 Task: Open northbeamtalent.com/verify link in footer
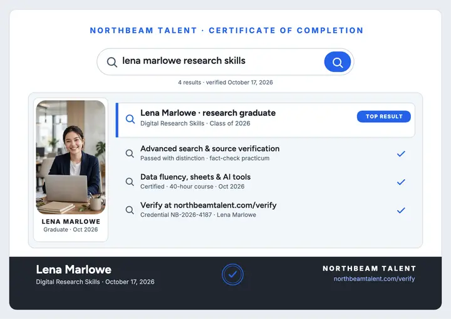tap(374, 279)
